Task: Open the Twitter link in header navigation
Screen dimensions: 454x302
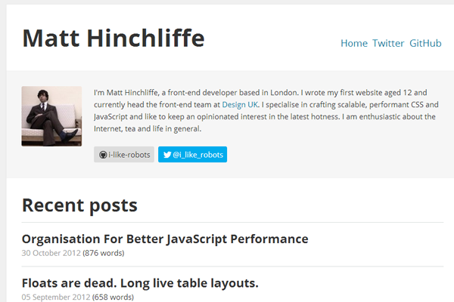Action: pos(388,43)
